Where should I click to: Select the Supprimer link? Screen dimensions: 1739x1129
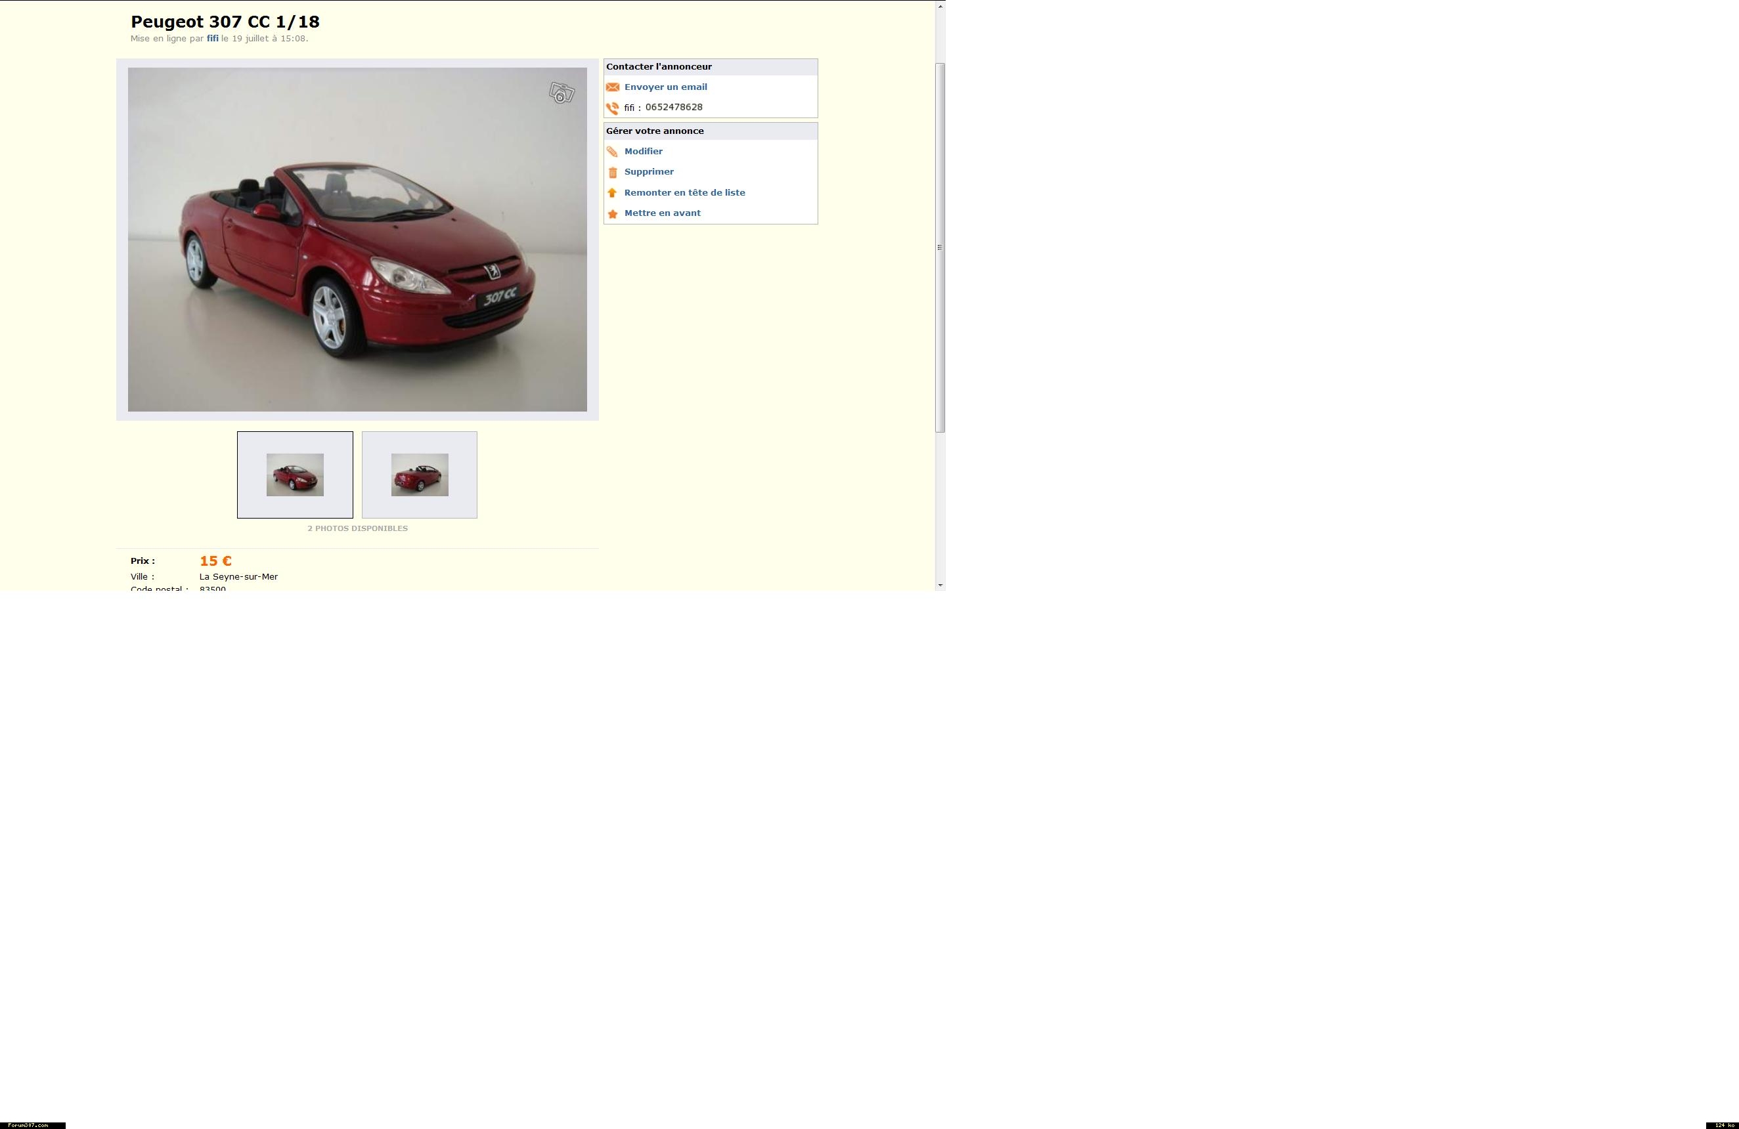[x=649, y=171]
